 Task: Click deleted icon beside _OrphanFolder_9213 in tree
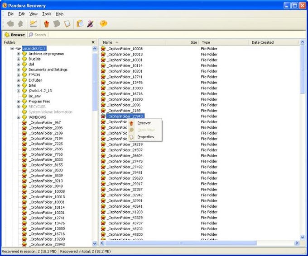pyautogui.click(x=24, y=181)
